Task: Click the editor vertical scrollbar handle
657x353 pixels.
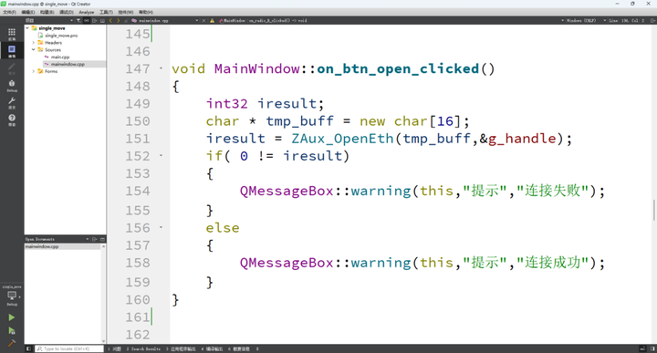Action: pyautogui.click(x=654, y=210)
